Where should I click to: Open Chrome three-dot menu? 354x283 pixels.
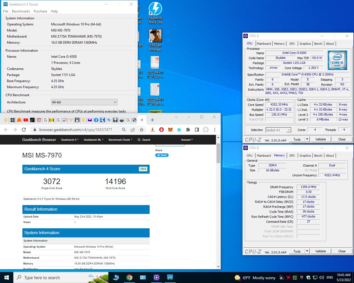click(215, 130)
